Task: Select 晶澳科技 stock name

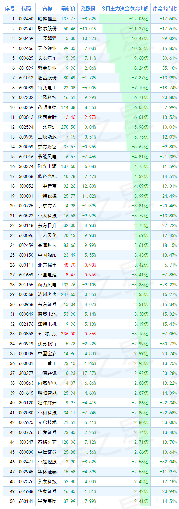Action: tap(47, 245)
